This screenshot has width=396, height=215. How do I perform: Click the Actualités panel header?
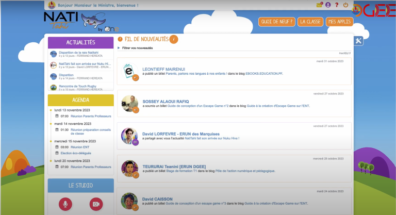coord(80,42)
